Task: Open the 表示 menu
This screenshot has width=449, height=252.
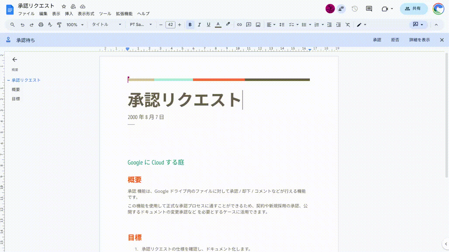Action: pyautogui.click(x=56, y=14)
